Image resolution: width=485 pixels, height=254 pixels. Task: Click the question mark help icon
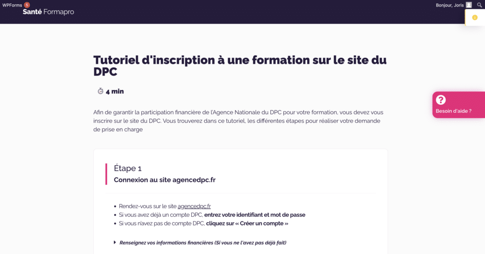tap(441, 100)
